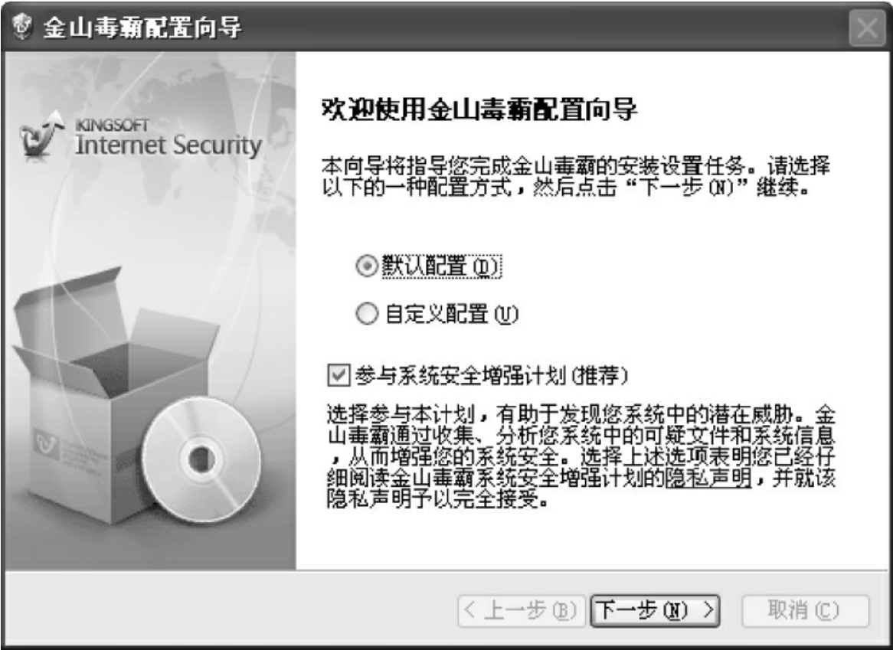Click the paragraph describing the security plan
893x650 pixels.
(x=581, y=456)
